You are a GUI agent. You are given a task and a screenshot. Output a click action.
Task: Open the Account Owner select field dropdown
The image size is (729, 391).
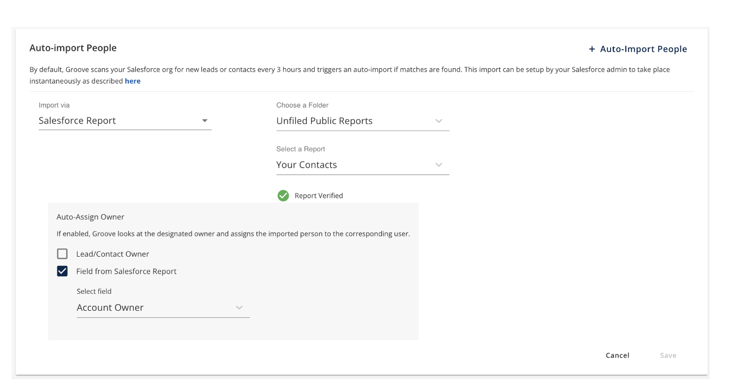(x=163, y=308)
